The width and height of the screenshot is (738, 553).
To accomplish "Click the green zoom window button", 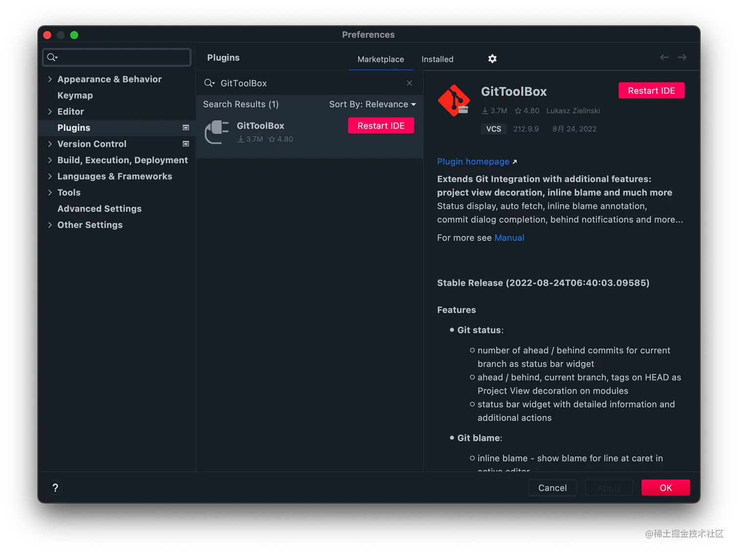I will pos(74,35).
